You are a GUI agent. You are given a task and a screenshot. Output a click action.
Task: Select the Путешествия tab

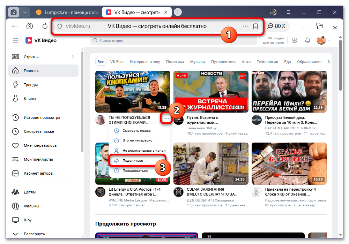point(223,62)
